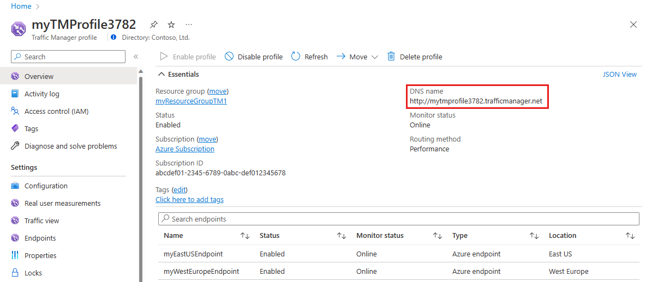Click the Access control (IAM) icon
652x282 pixels.
click(15, 111)
